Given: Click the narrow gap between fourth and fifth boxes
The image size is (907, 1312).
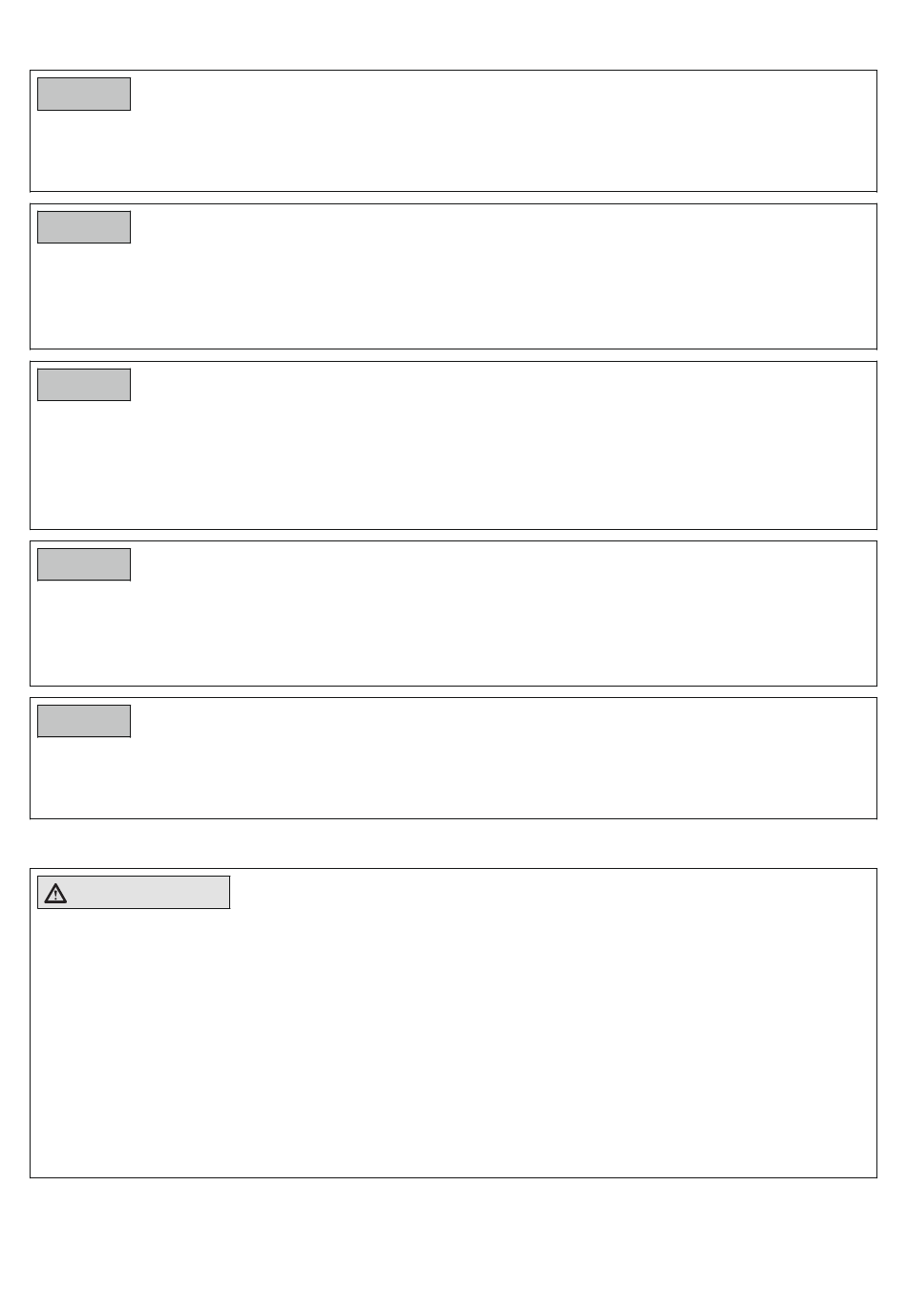Looking at the screenshot, I should click(x=453, y=691).
